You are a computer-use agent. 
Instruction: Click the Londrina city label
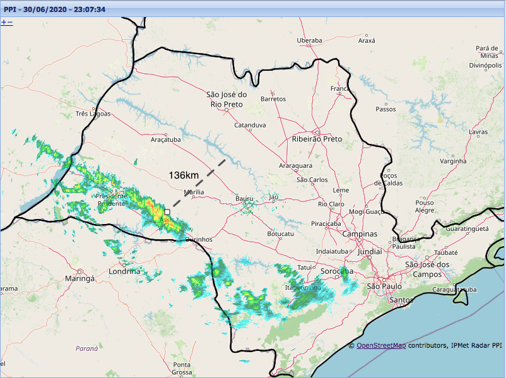click(x=124, y=271)
